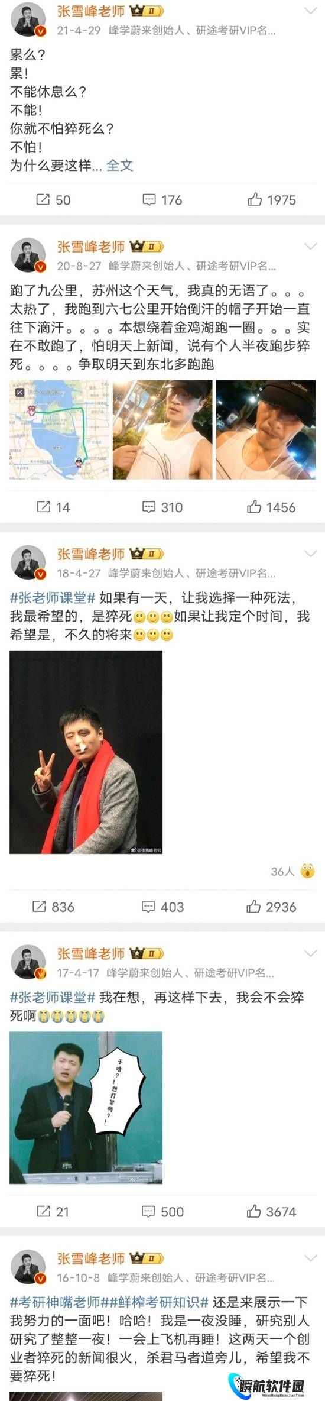Expand options chevron on the 18-4-27 post

(x=310, y=554)
